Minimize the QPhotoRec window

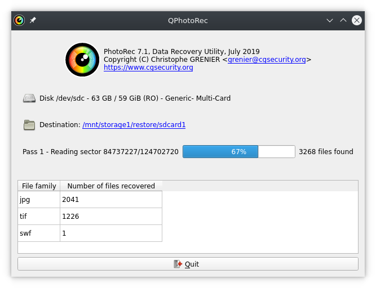(330, 20)
